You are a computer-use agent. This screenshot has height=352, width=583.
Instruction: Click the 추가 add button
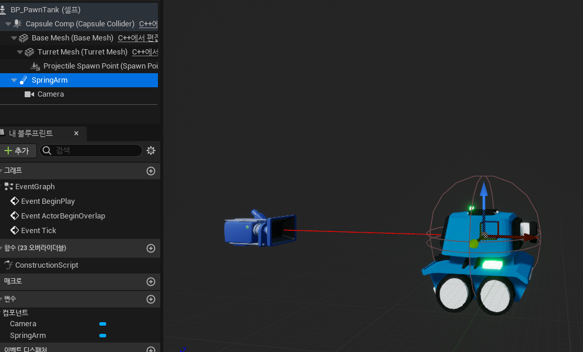[17, 151]
